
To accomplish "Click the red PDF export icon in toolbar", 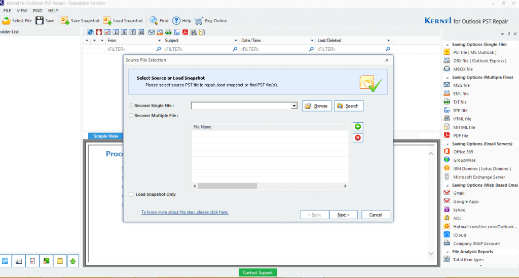I will pyautogui.click(x=185, y=32).
